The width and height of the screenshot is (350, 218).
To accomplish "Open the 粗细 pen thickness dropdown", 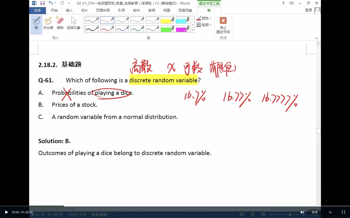I will tap(204, 25).
